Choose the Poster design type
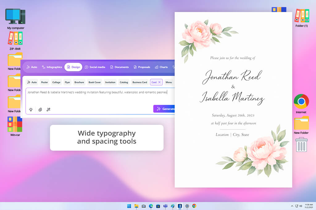Viewport: 316px width, 210px height. 44,82
